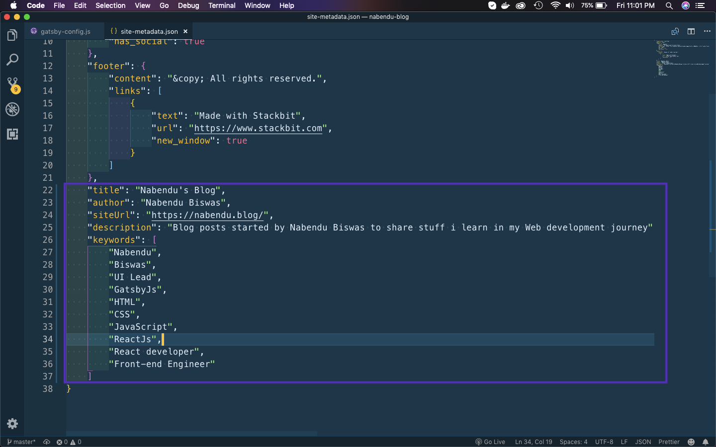Open the stackbit.com URL link

[258, 128]
